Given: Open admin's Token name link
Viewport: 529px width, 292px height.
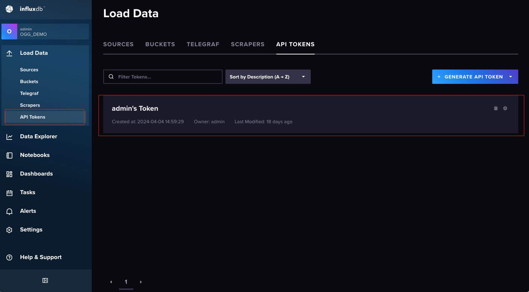Looking at the screenshot, I should [135, 109].
